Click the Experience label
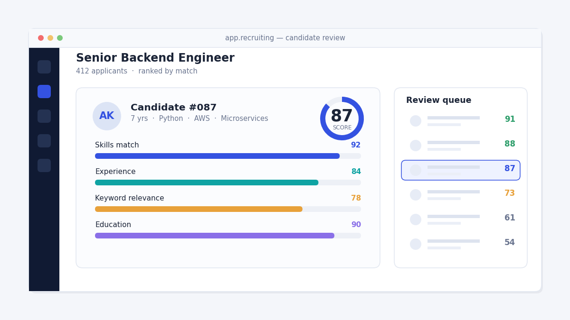 click(x=115, y=172)
